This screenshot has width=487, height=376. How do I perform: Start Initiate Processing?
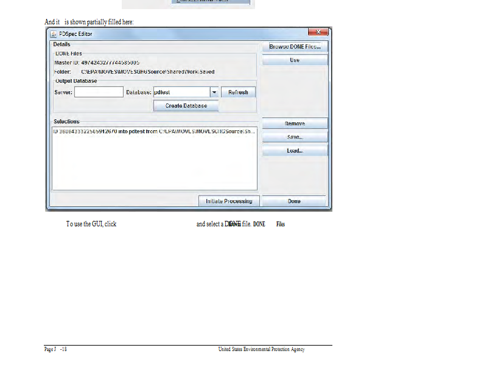click(229, 201)
